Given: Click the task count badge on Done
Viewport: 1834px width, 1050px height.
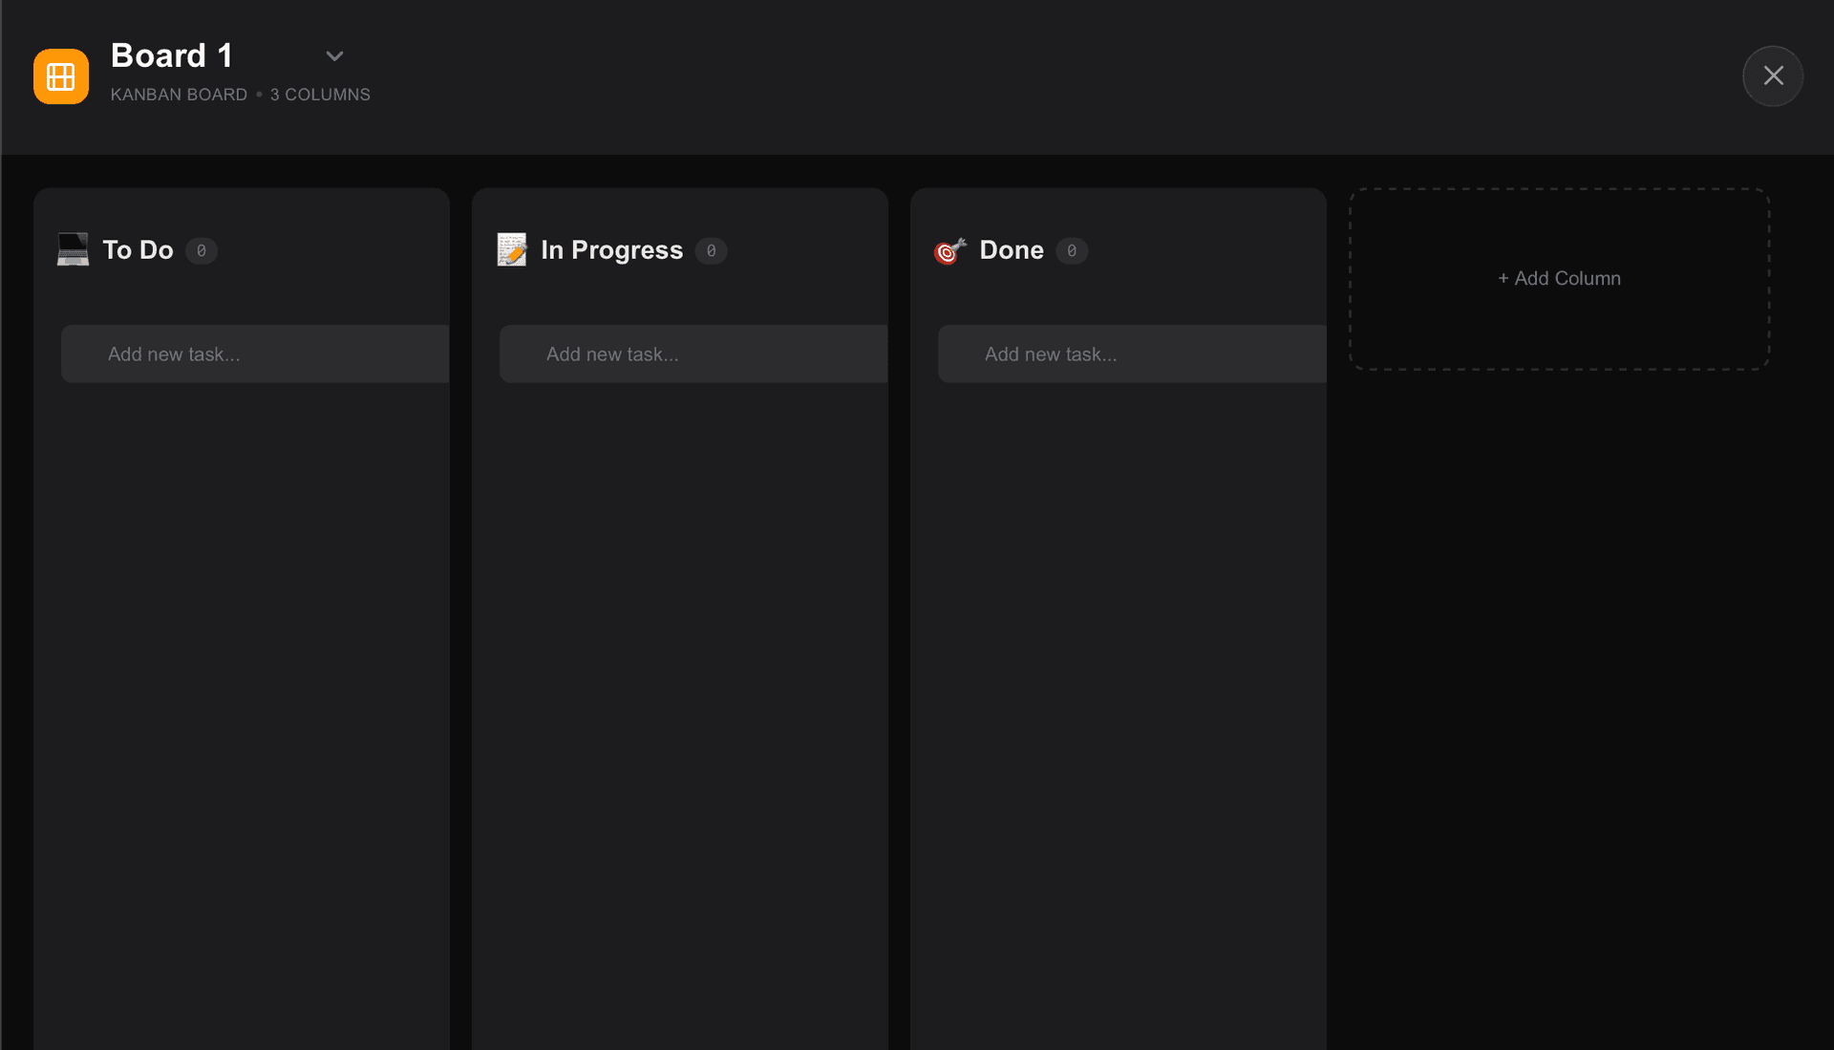Looking at the screenshot, I should (x=1071, y=251).
